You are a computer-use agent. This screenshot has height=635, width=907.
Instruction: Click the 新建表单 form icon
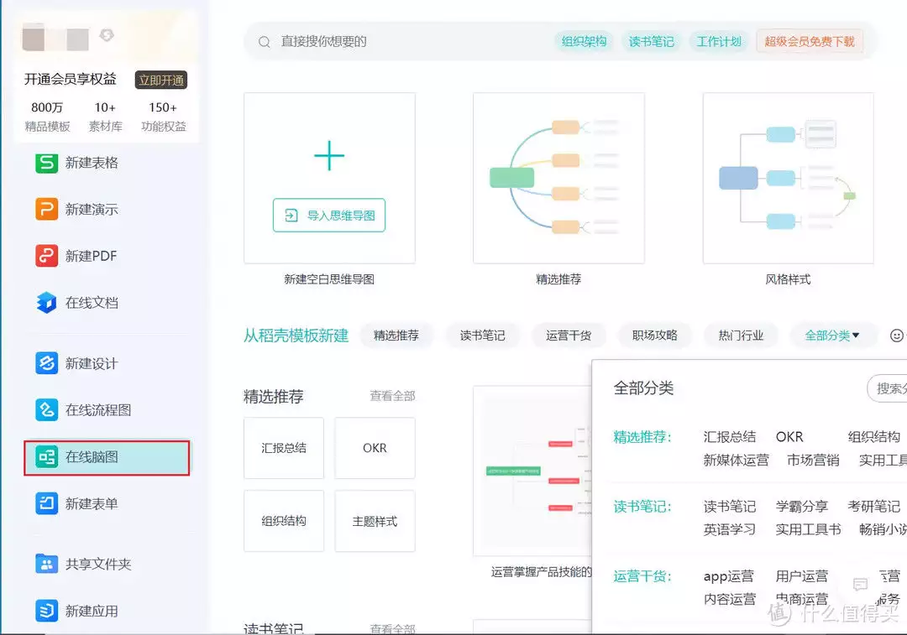point(46,504)
